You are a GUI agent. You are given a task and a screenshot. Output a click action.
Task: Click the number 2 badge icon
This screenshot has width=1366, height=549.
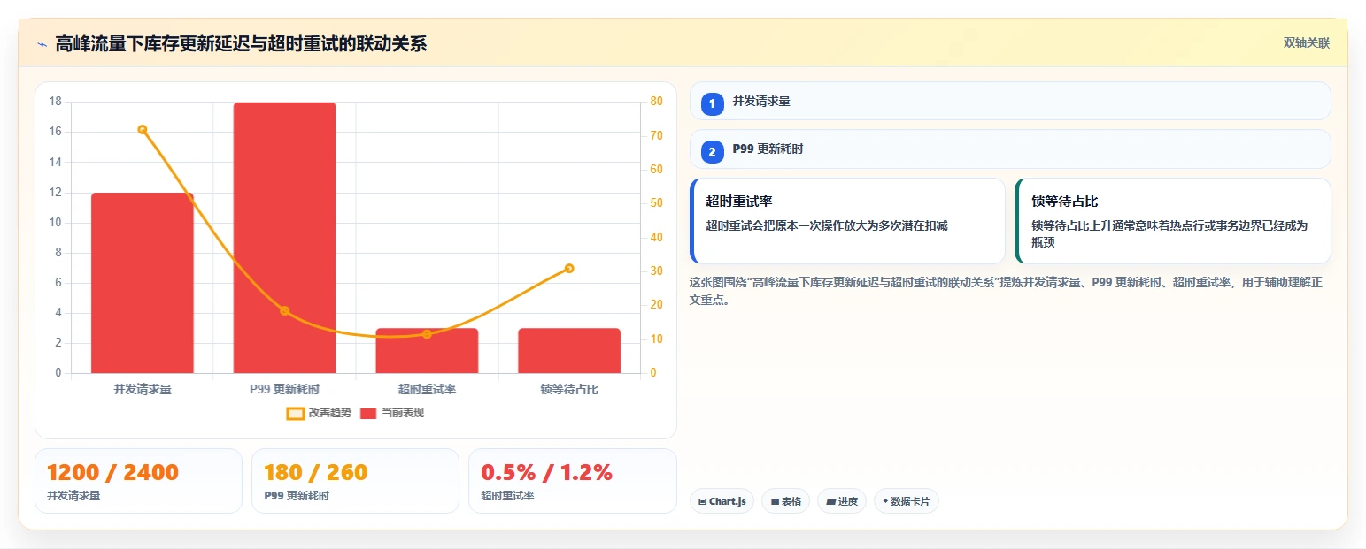tap(713, 152)
